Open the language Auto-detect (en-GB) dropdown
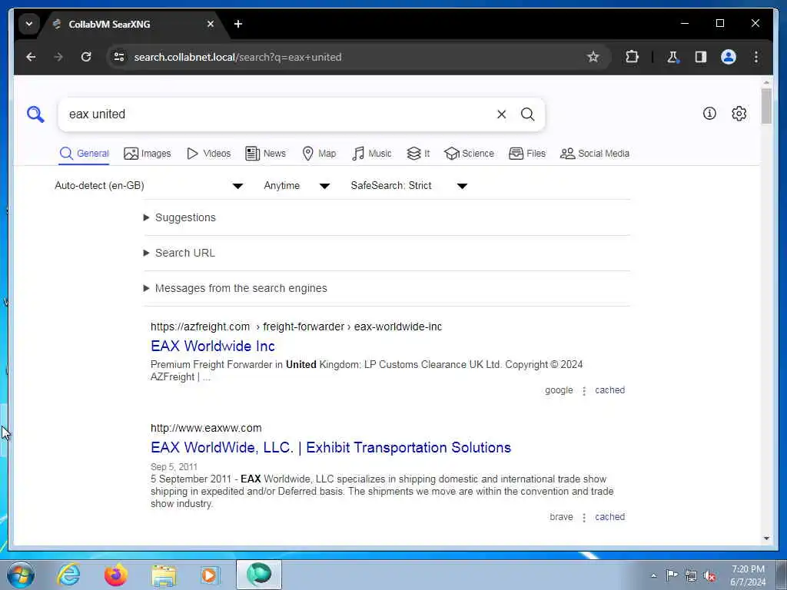The height and width of the screenshot is (590, 787). point(149,186)
